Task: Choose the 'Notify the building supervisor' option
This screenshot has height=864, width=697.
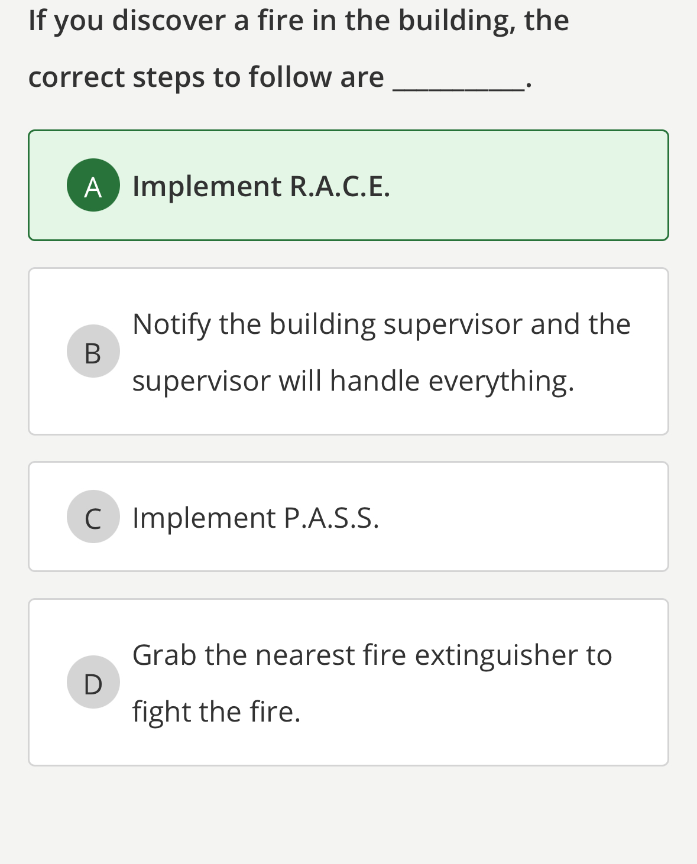Action: point(349,350)
